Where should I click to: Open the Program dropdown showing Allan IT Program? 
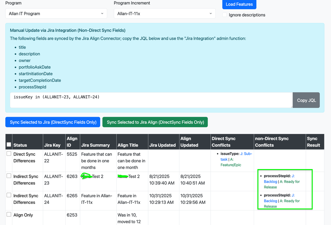56,14
